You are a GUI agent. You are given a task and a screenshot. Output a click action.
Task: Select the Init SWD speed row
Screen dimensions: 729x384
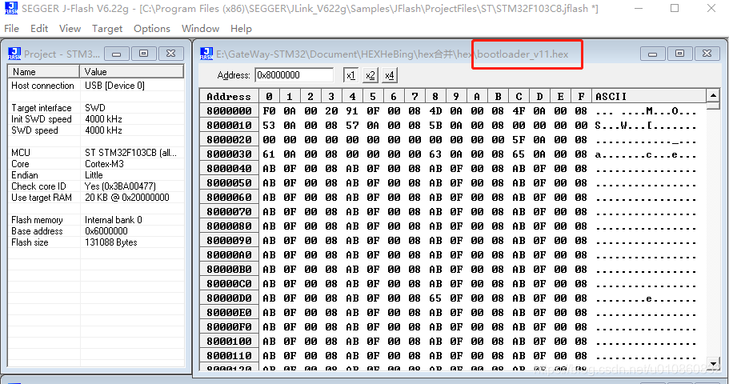click(96, 119)
